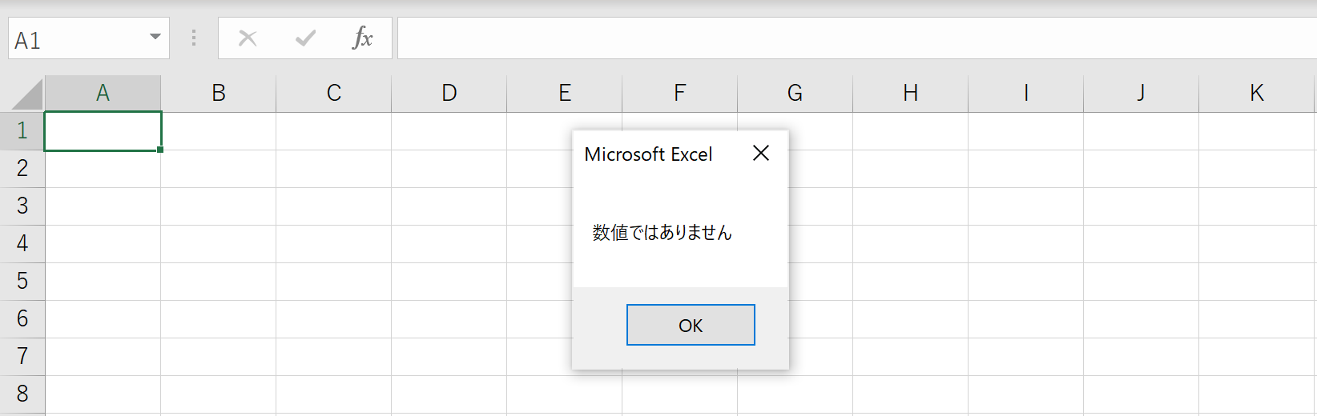Click the Insert Function fx icon
Viewport: 1317px width, 416px height.
coord(362,38)
